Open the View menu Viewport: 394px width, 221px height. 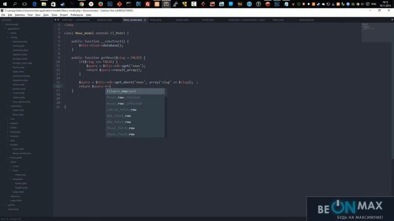(38, 15)
